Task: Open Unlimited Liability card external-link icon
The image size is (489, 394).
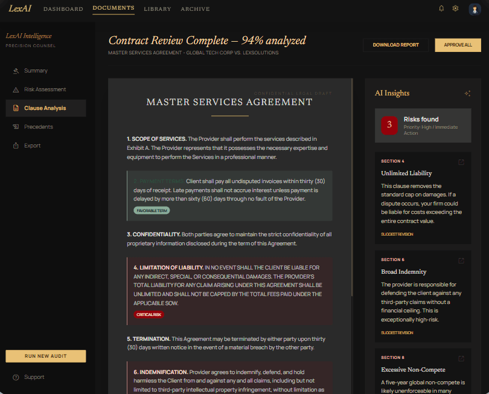Action: click(461, 162)
